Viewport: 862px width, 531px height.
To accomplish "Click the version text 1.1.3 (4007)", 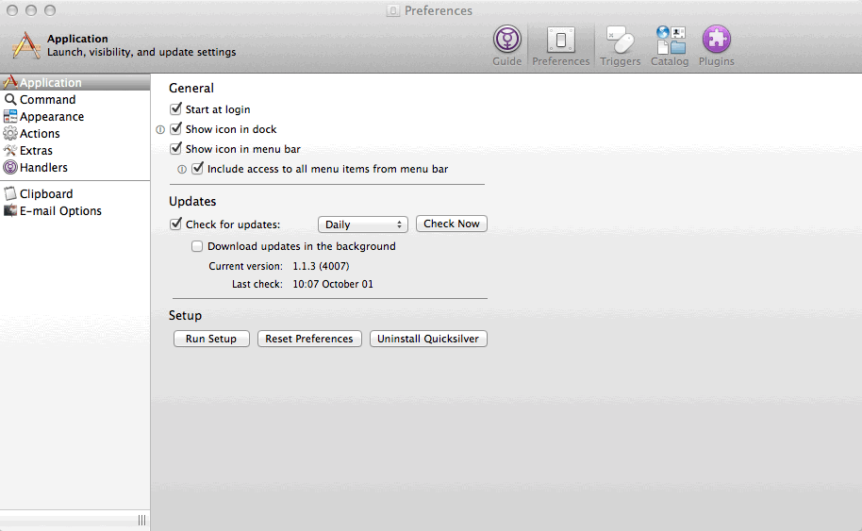I will point(321,266).
